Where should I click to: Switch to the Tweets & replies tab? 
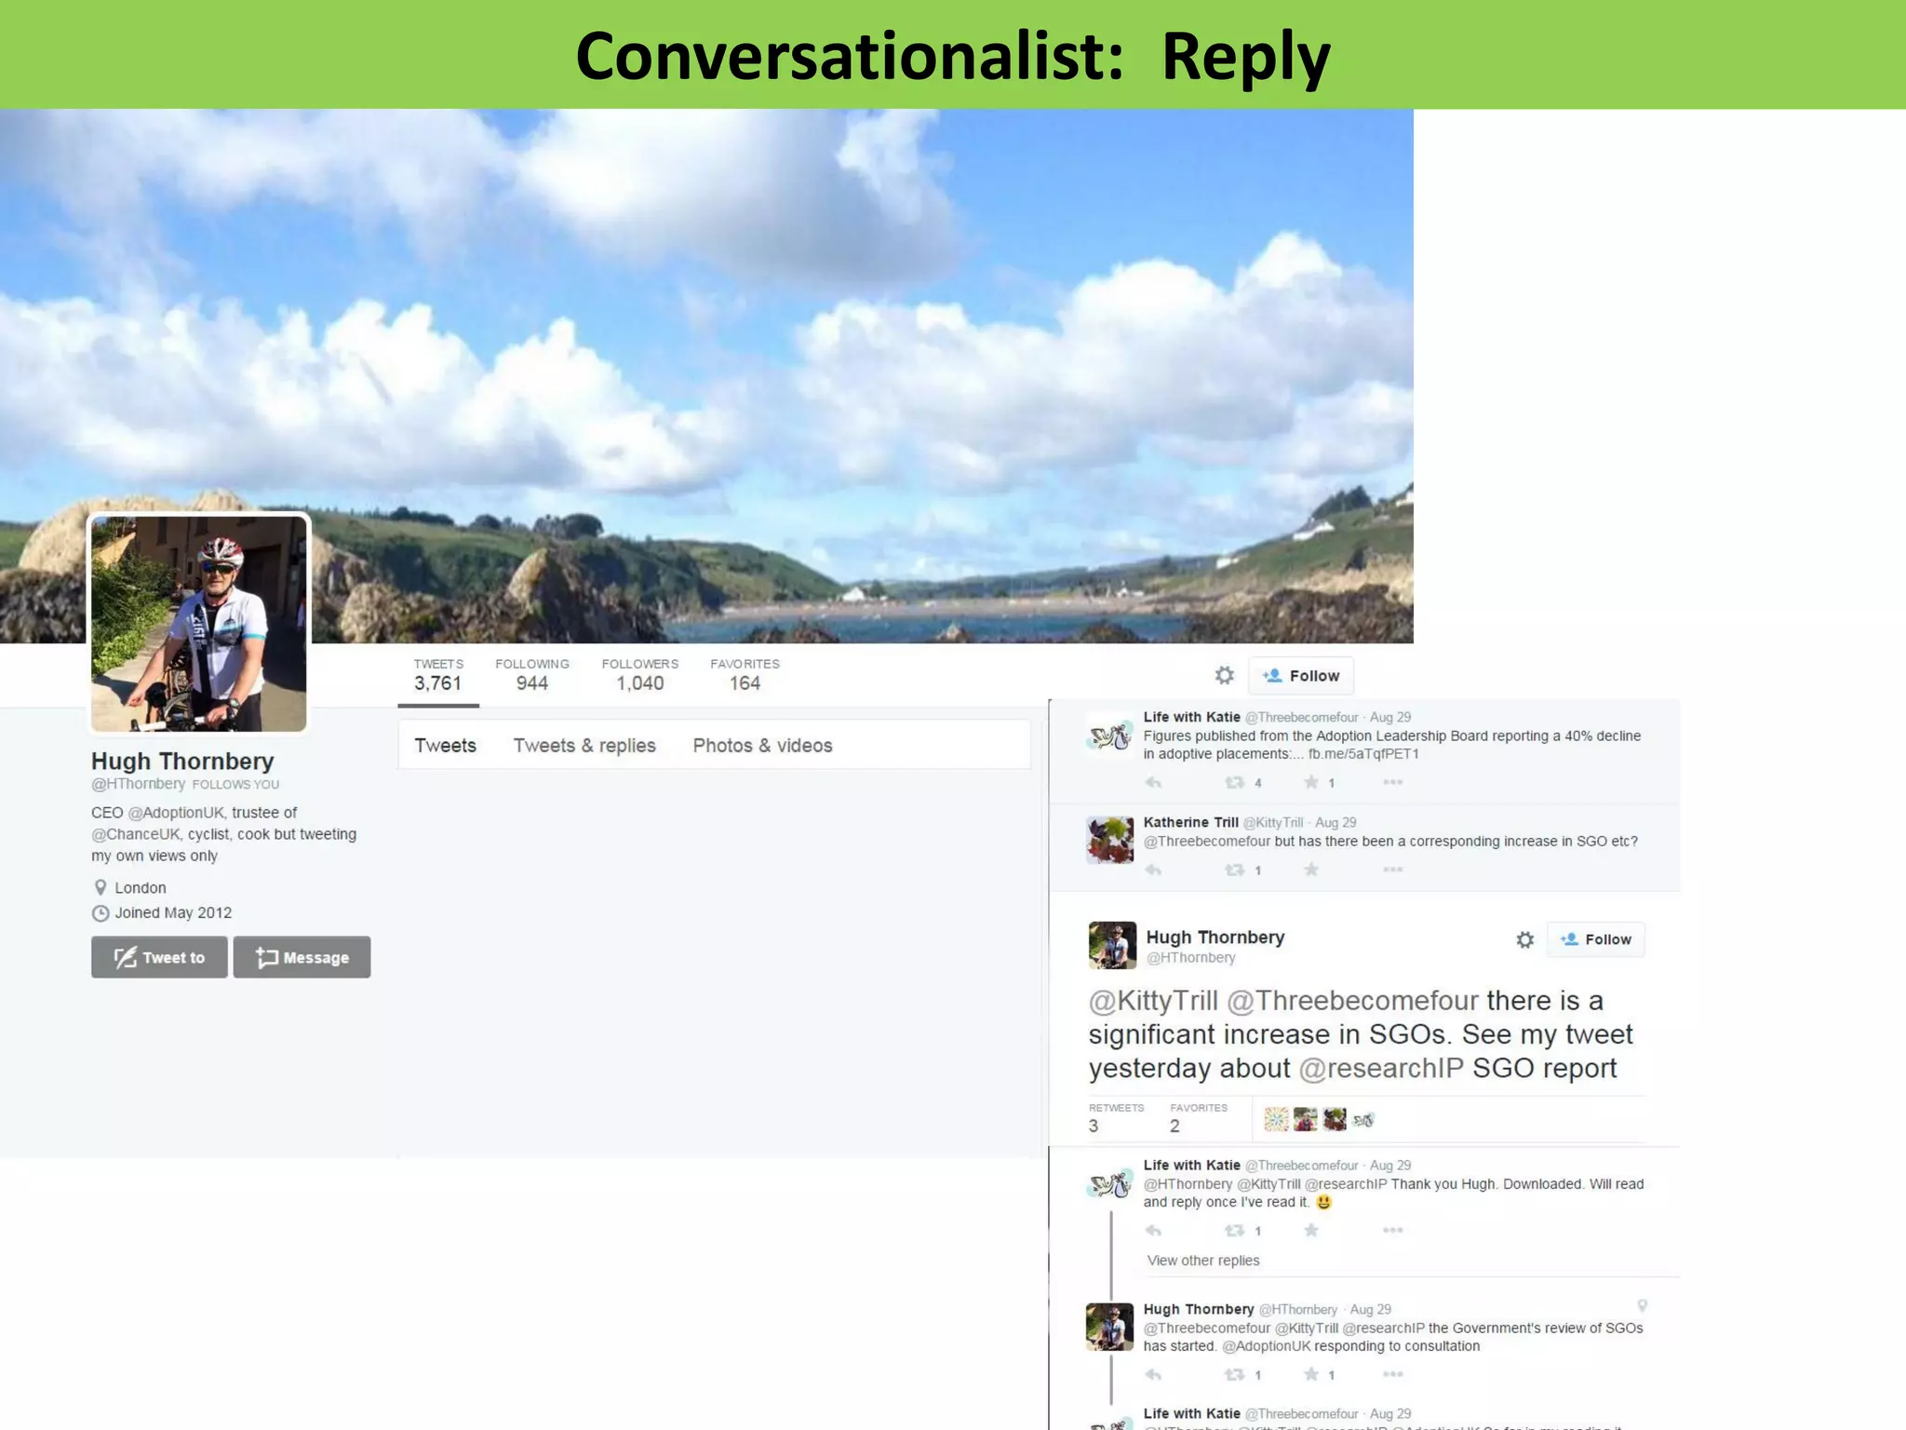point(584,746)
